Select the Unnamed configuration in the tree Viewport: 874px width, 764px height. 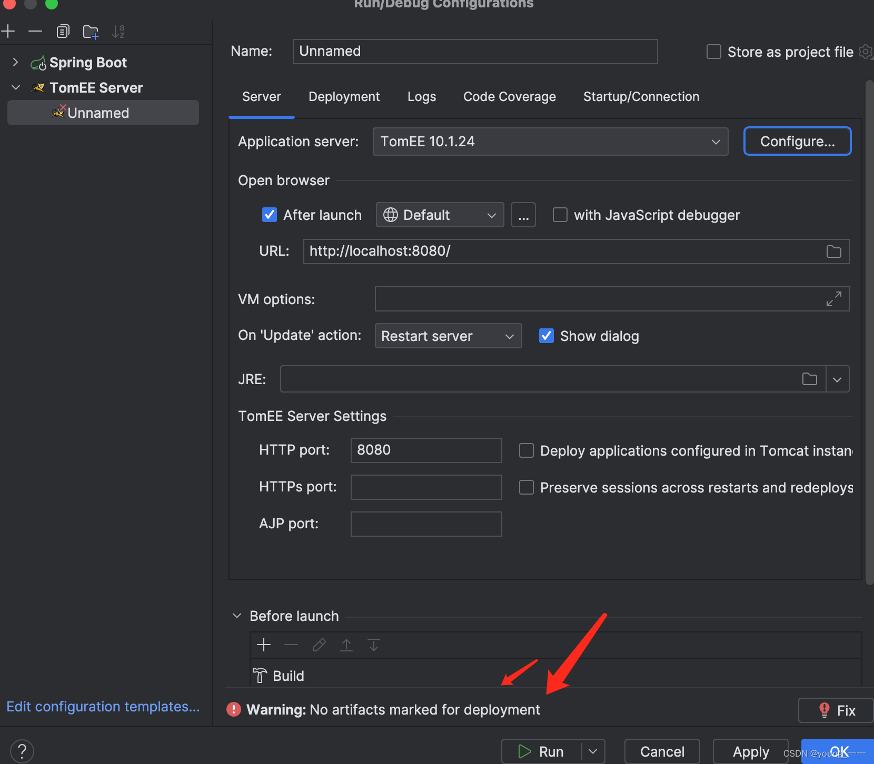pyautogui.click(x=103, y=113)
